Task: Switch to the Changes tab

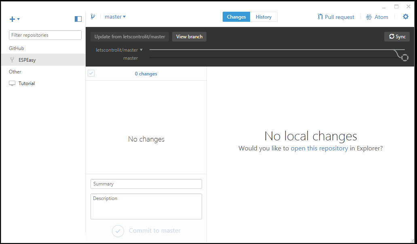Action: [x=236, y=17]
